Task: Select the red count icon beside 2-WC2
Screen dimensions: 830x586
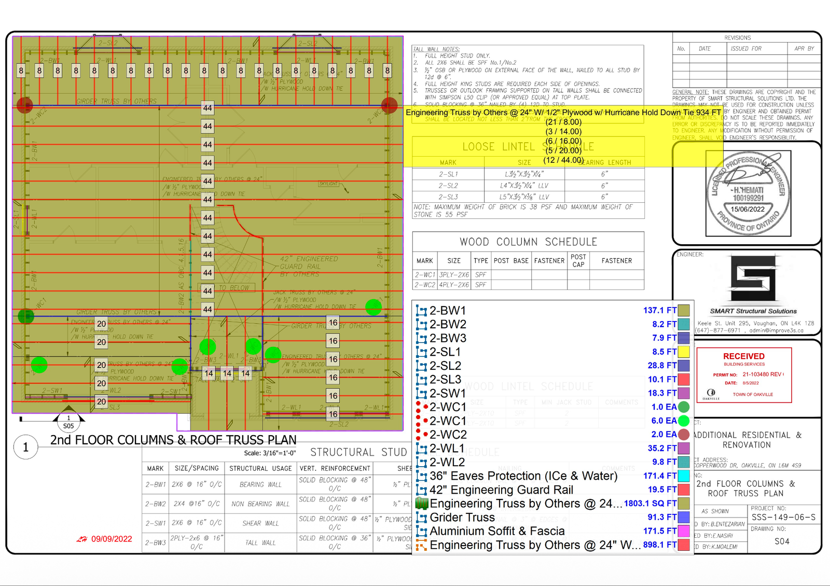Action: 421,435
